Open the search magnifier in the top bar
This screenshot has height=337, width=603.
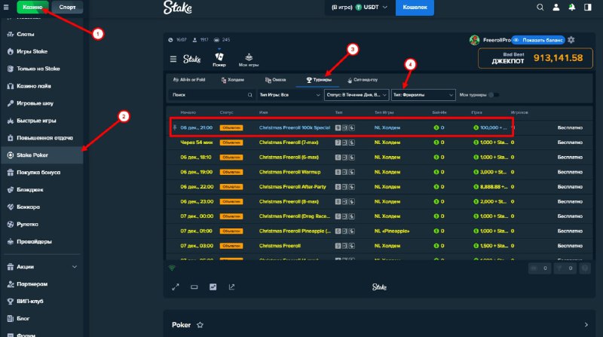540,8
